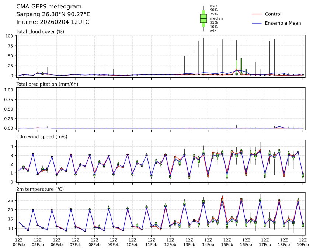Click the blue Ensemble Mean legend line sample
313x251 pixels.
[257, 23]
